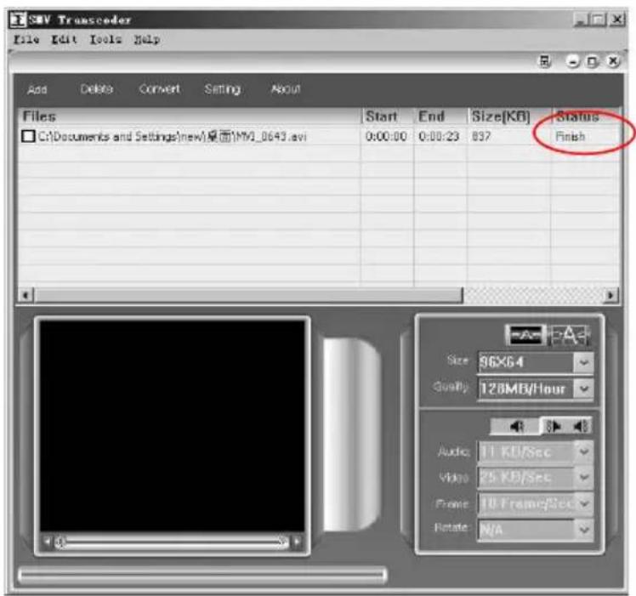636x596 pixels.
Task: Click the black video preview area
Action: 172,425
